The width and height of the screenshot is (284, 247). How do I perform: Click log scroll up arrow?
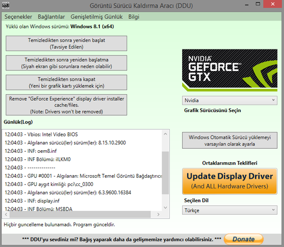pyautogui.click(x=165, y=134)
